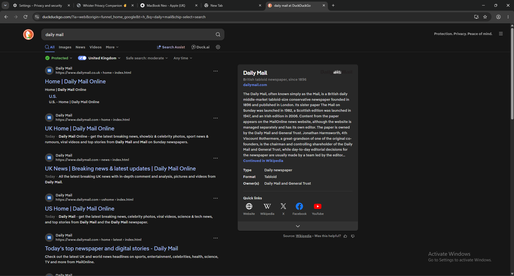Open the Duck.ai chat
514x276 pixels.
(x=200, y=47)
